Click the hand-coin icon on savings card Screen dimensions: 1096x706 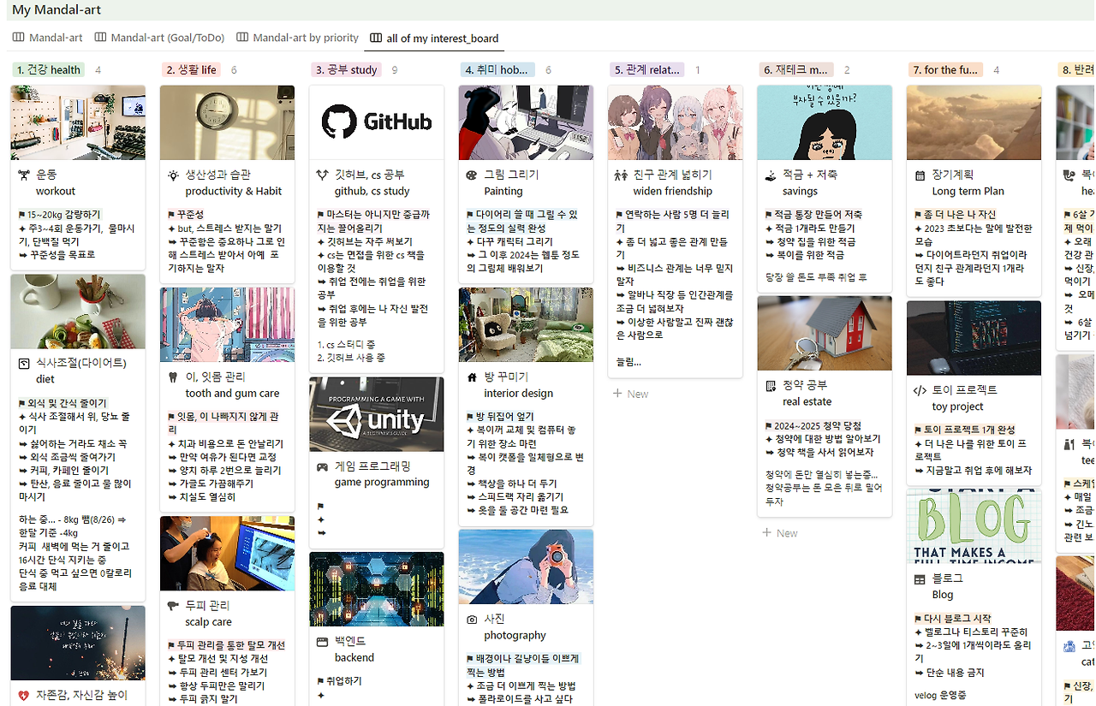point(770,175)
